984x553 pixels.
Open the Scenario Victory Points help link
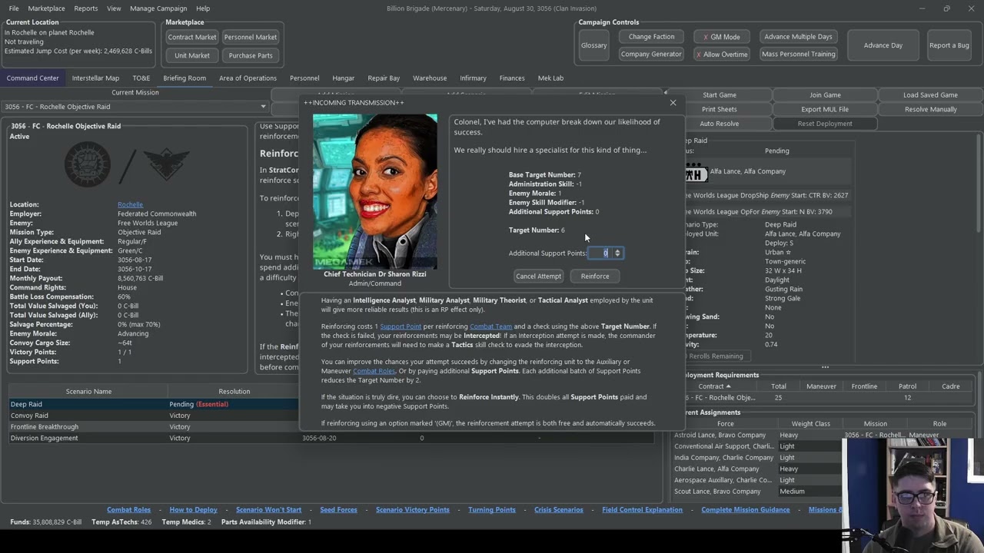coord(413,510)
